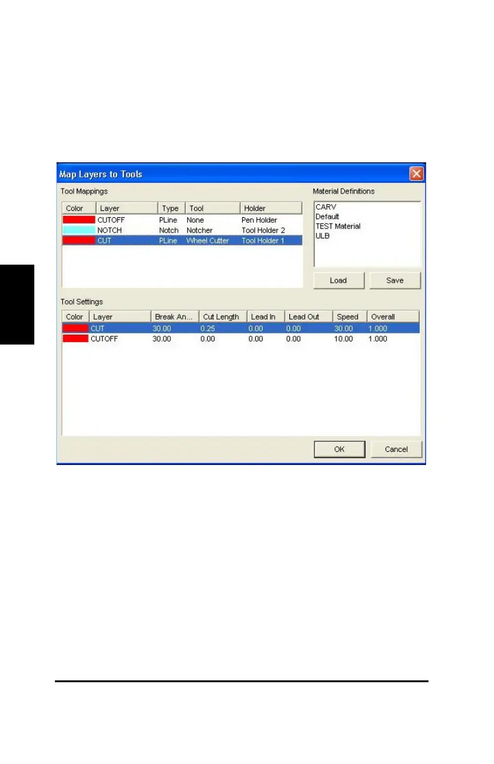The height and width of the screenshot is (764, 494).
Task: Click CUTOFF overall value 1.000
Action: [379, 338]
